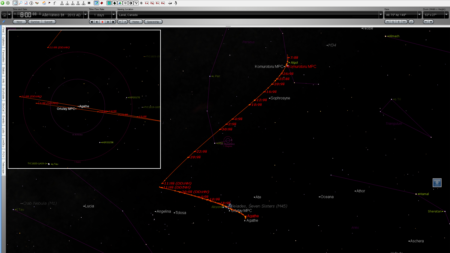Step time backward one step
The height and width of the screenshot is (253, 450).
92,22
